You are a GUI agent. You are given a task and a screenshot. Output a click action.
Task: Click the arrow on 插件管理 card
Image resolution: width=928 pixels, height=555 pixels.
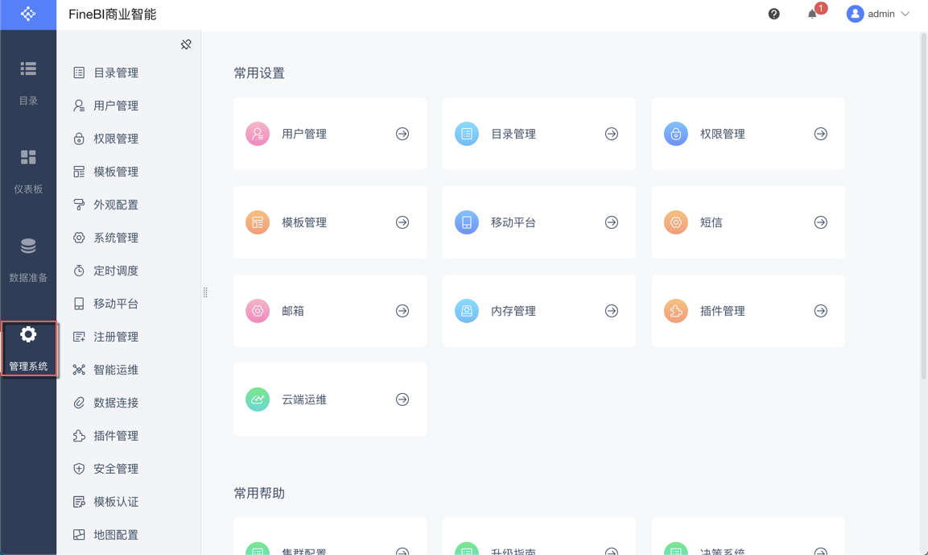coord(820,311)
